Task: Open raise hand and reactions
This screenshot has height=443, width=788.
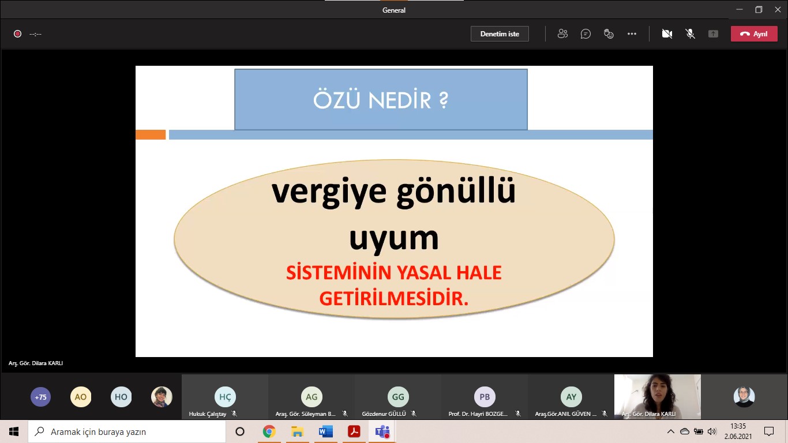Action: [x=609, y=34]
